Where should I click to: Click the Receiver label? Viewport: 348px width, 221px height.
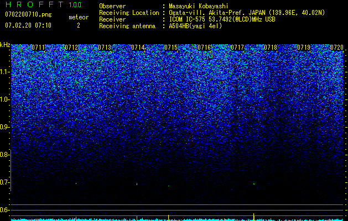point(112,19)
